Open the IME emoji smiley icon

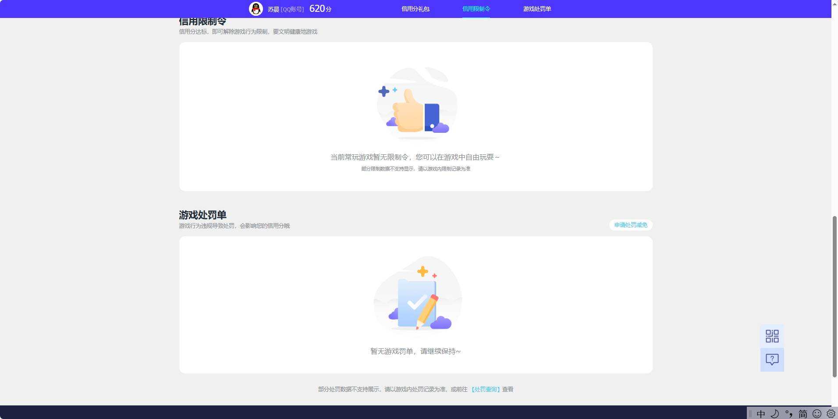(x=817, y=413)
